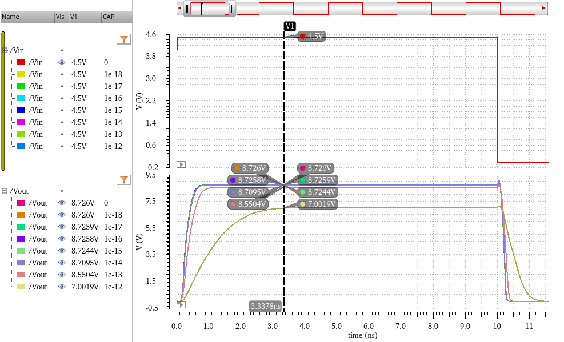Click the 3.3378ns time marker label
The image size is (564, 342).
click(x=265, y=306)
